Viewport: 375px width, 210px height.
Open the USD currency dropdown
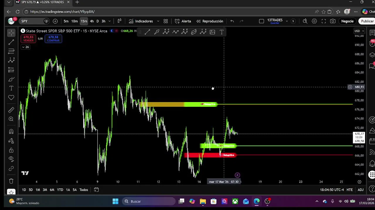[359, 31]
